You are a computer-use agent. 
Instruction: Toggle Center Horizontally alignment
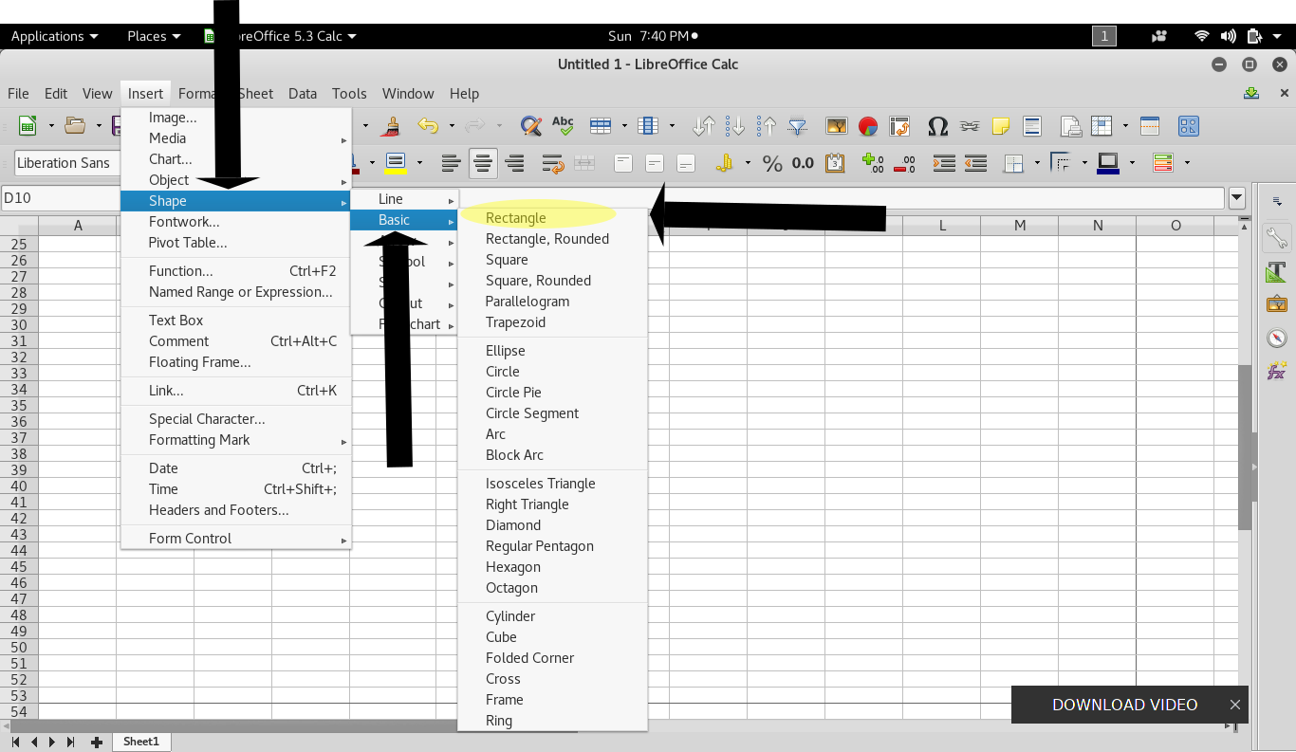tap(484, 163)
